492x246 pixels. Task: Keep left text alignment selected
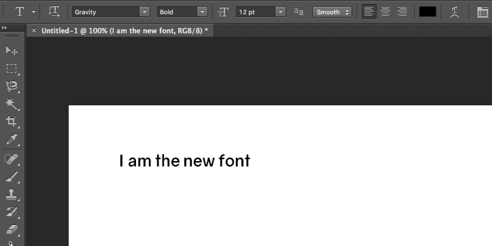pyautogui.click(x=369, y=11)
